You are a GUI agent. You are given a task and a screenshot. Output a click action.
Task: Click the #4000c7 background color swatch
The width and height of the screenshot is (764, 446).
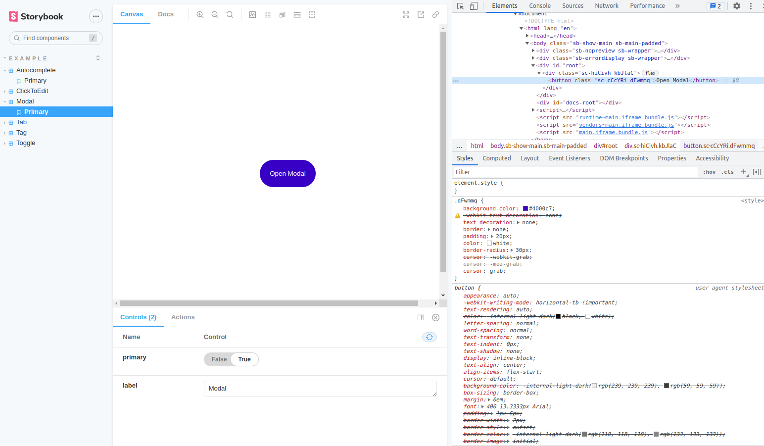[525, 209]
